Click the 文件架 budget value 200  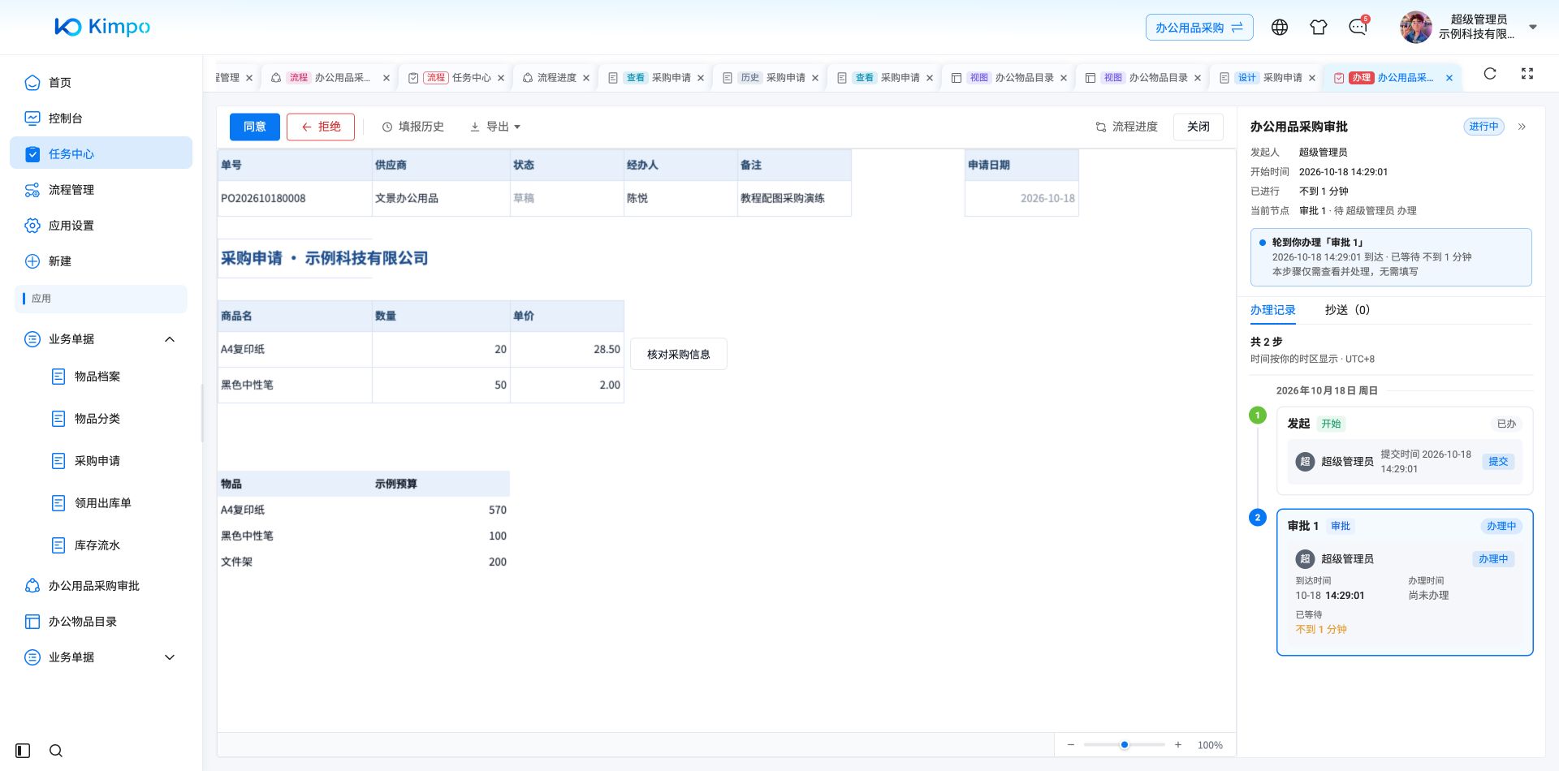tap(441, 562)
